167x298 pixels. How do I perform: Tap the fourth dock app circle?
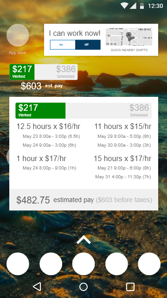[x=116, y=264]
